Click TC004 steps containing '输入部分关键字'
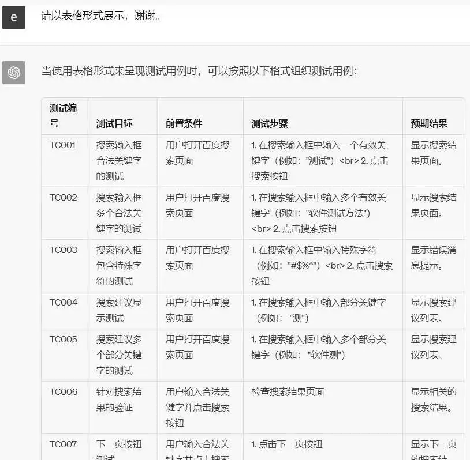Viewport: 470px width, 460px height. (318, 310)
